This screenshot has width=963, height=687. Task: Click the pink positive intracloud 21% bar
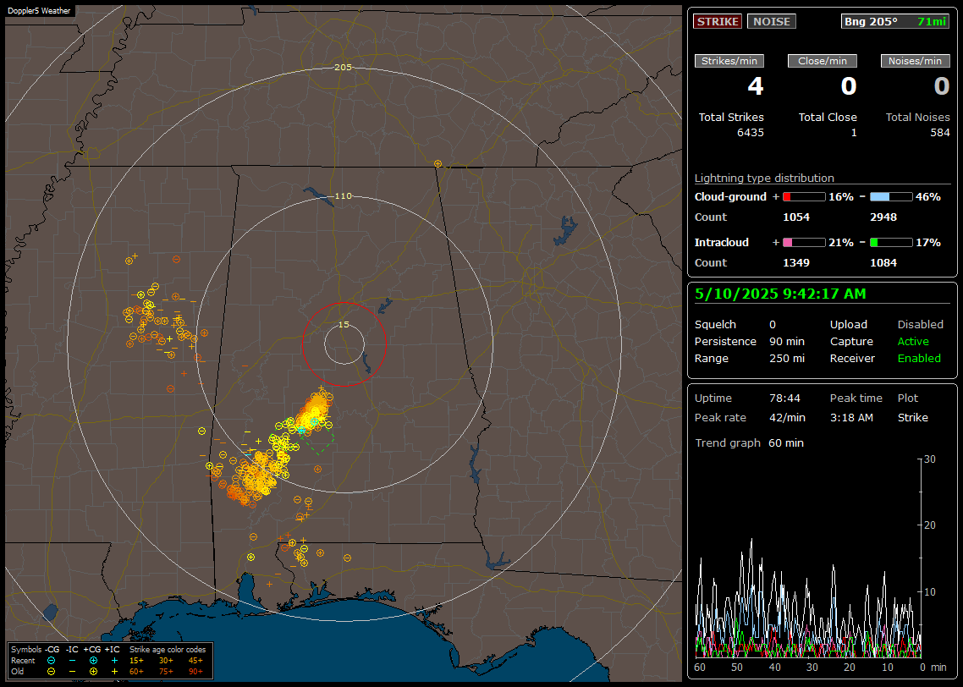pyautogui.click(x=804, y=243)
